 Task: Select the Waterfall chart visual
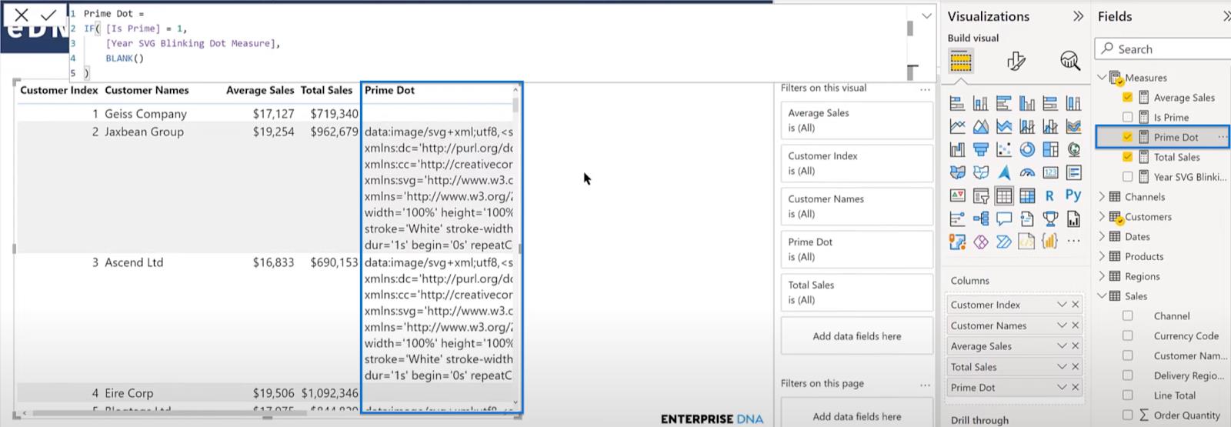pyautogui.click(x=957, y=149)
